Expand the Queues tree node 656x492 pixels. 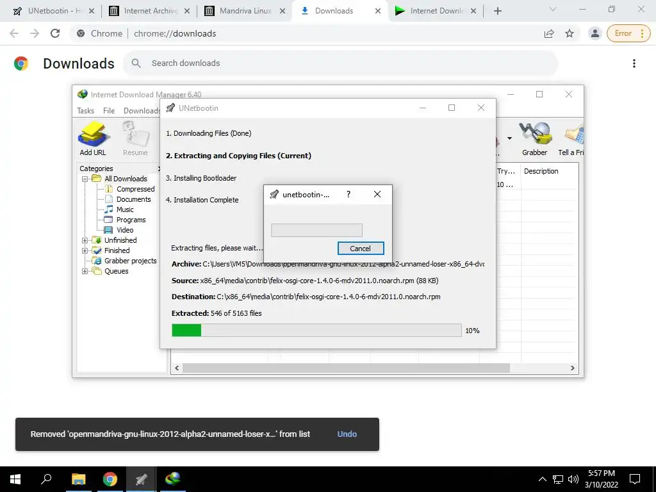85,271
